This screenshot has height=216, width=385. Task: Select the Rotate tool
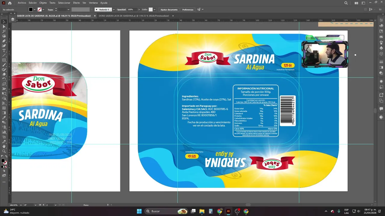pos(4,79)
